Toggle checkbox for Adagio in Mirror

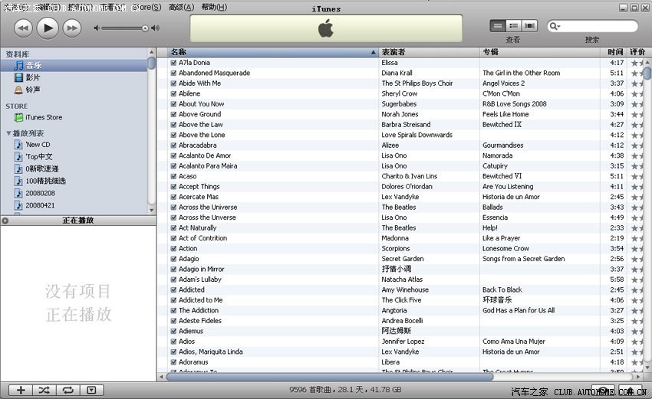point(174,270)
